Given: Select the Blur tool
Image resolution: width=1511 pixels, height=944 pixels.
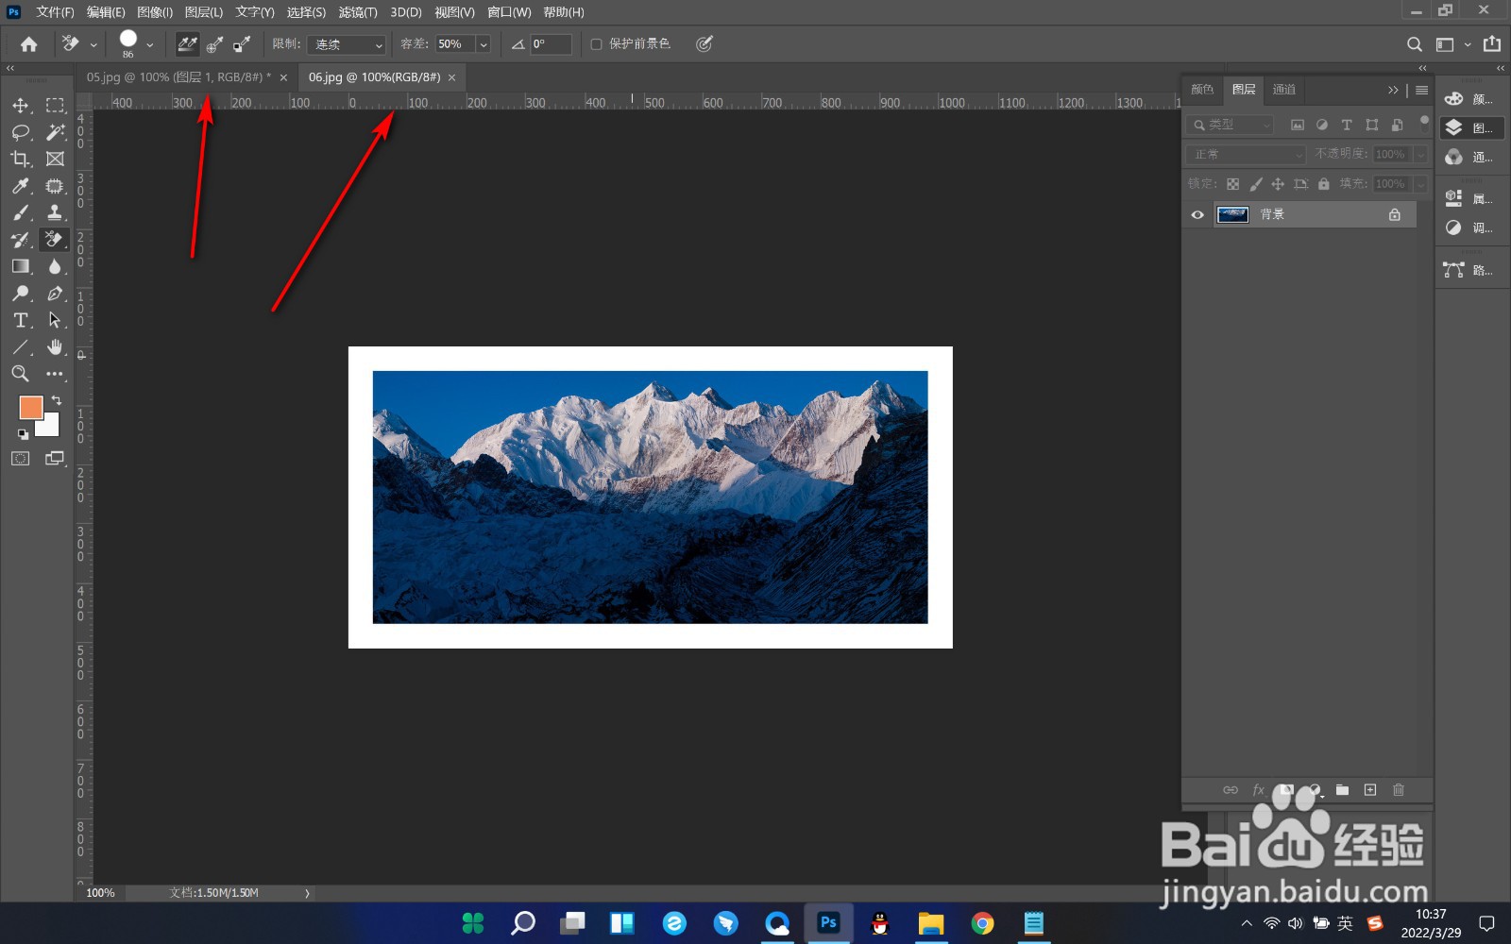Looking at the screenshot, I should coord(56,266).
